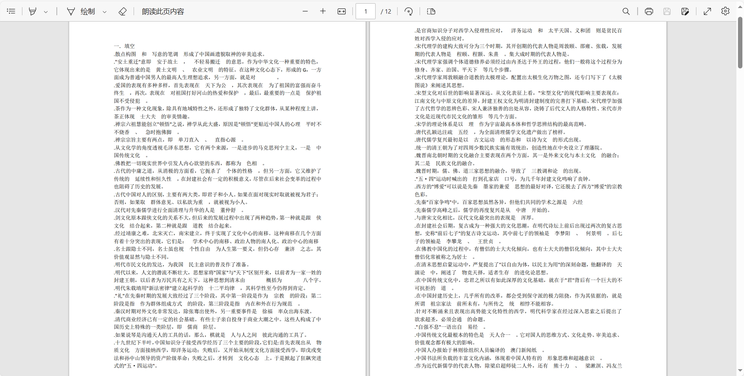The image size is (744, 376).
Task: Toggle the fit to width icon
Action: (342, 11)
